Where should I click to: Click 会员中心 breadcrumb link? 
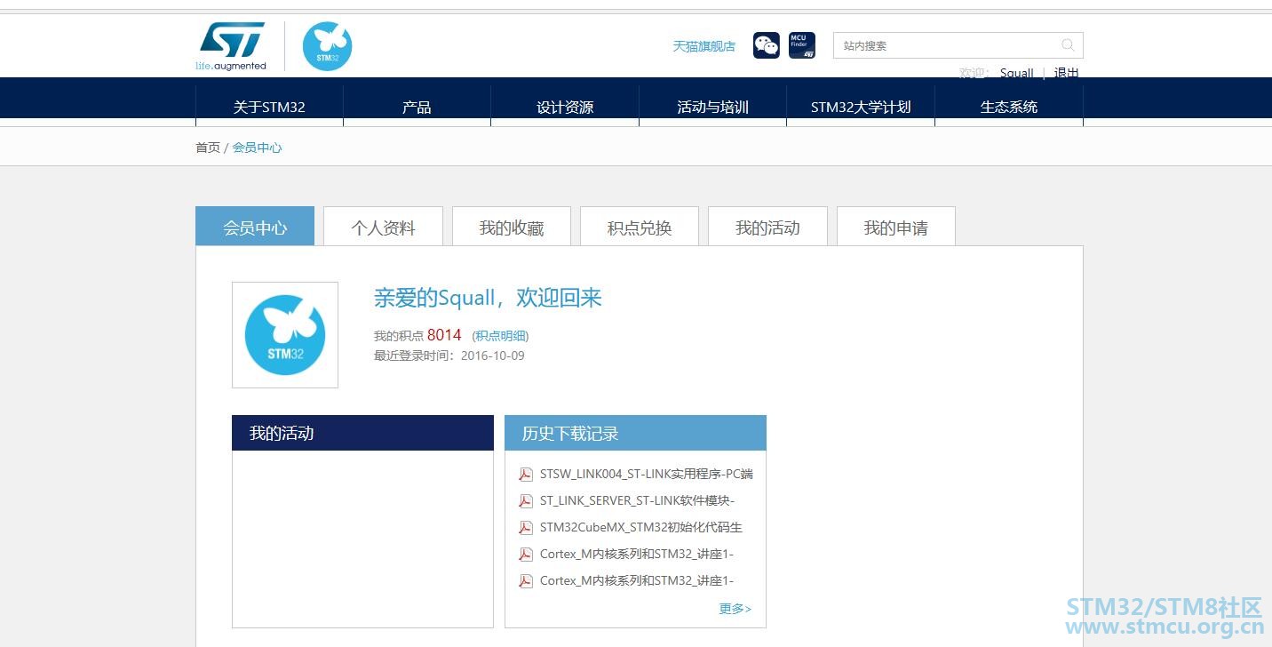[257, 148]
